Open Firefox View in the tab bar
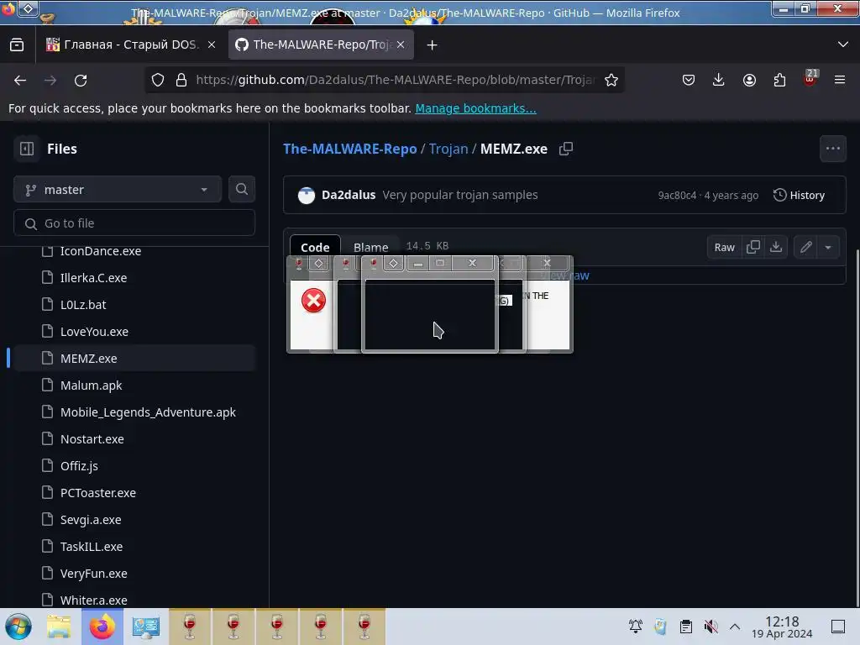 coord(17,45)
